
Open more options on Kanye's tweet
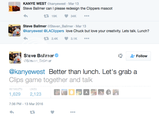(87, 16)
